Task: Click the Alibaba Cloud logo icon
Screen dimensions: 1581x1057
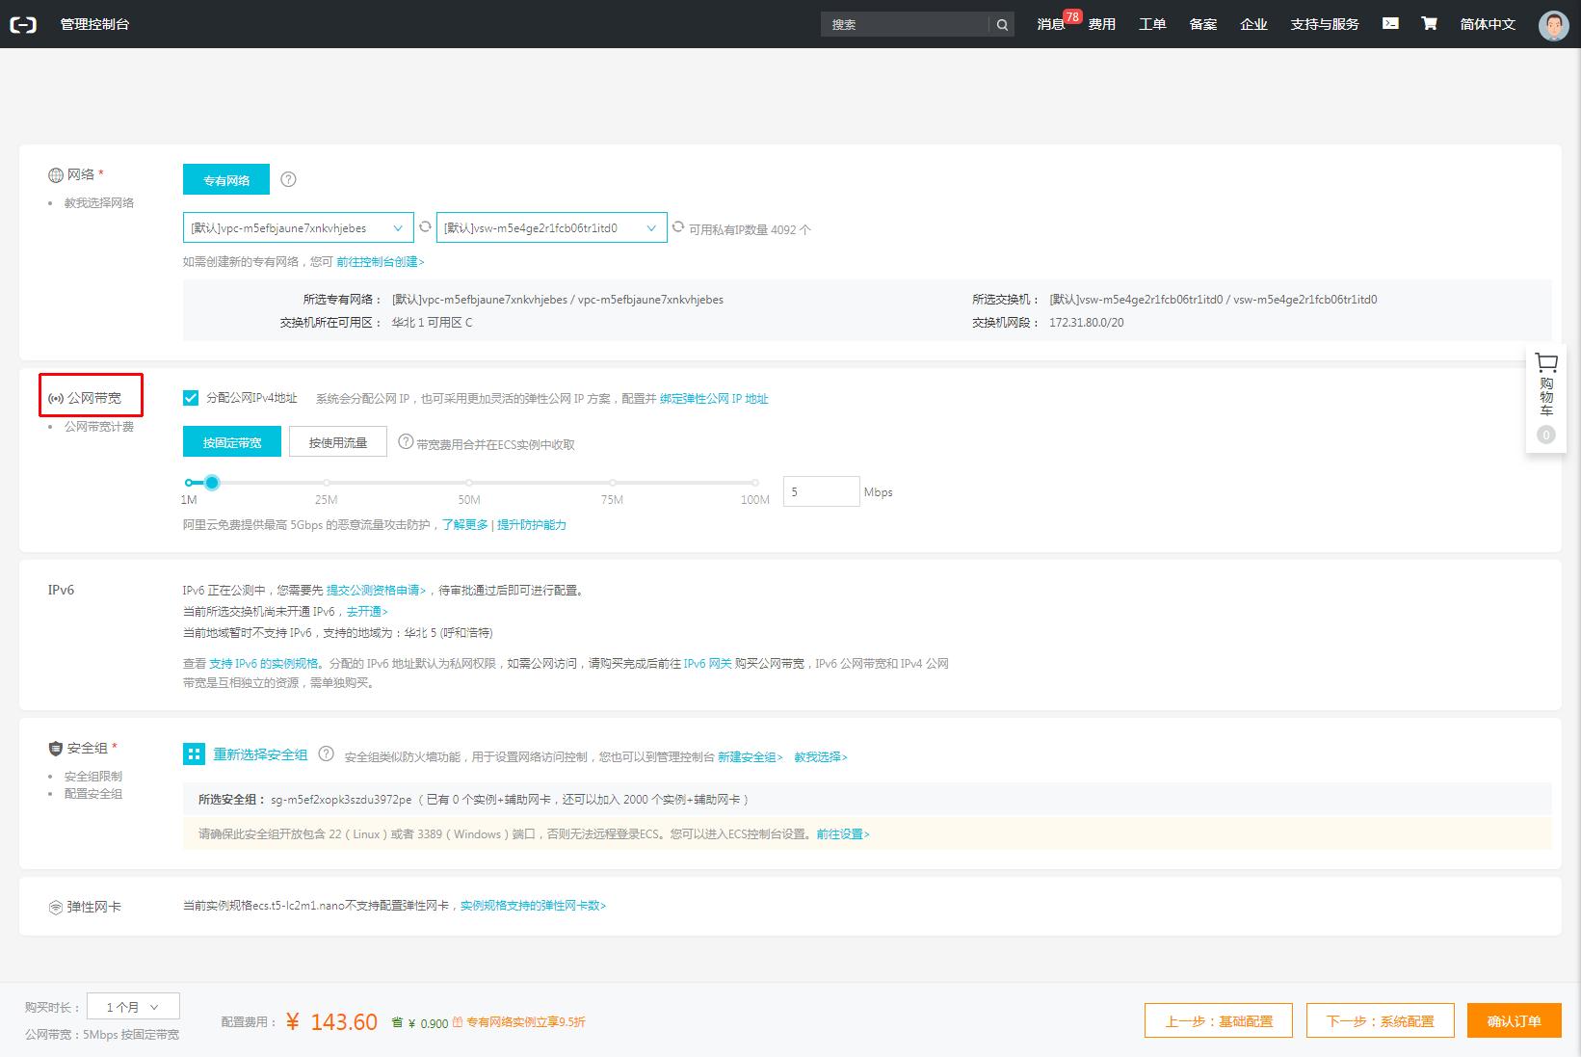Action: tap(23, 24)
